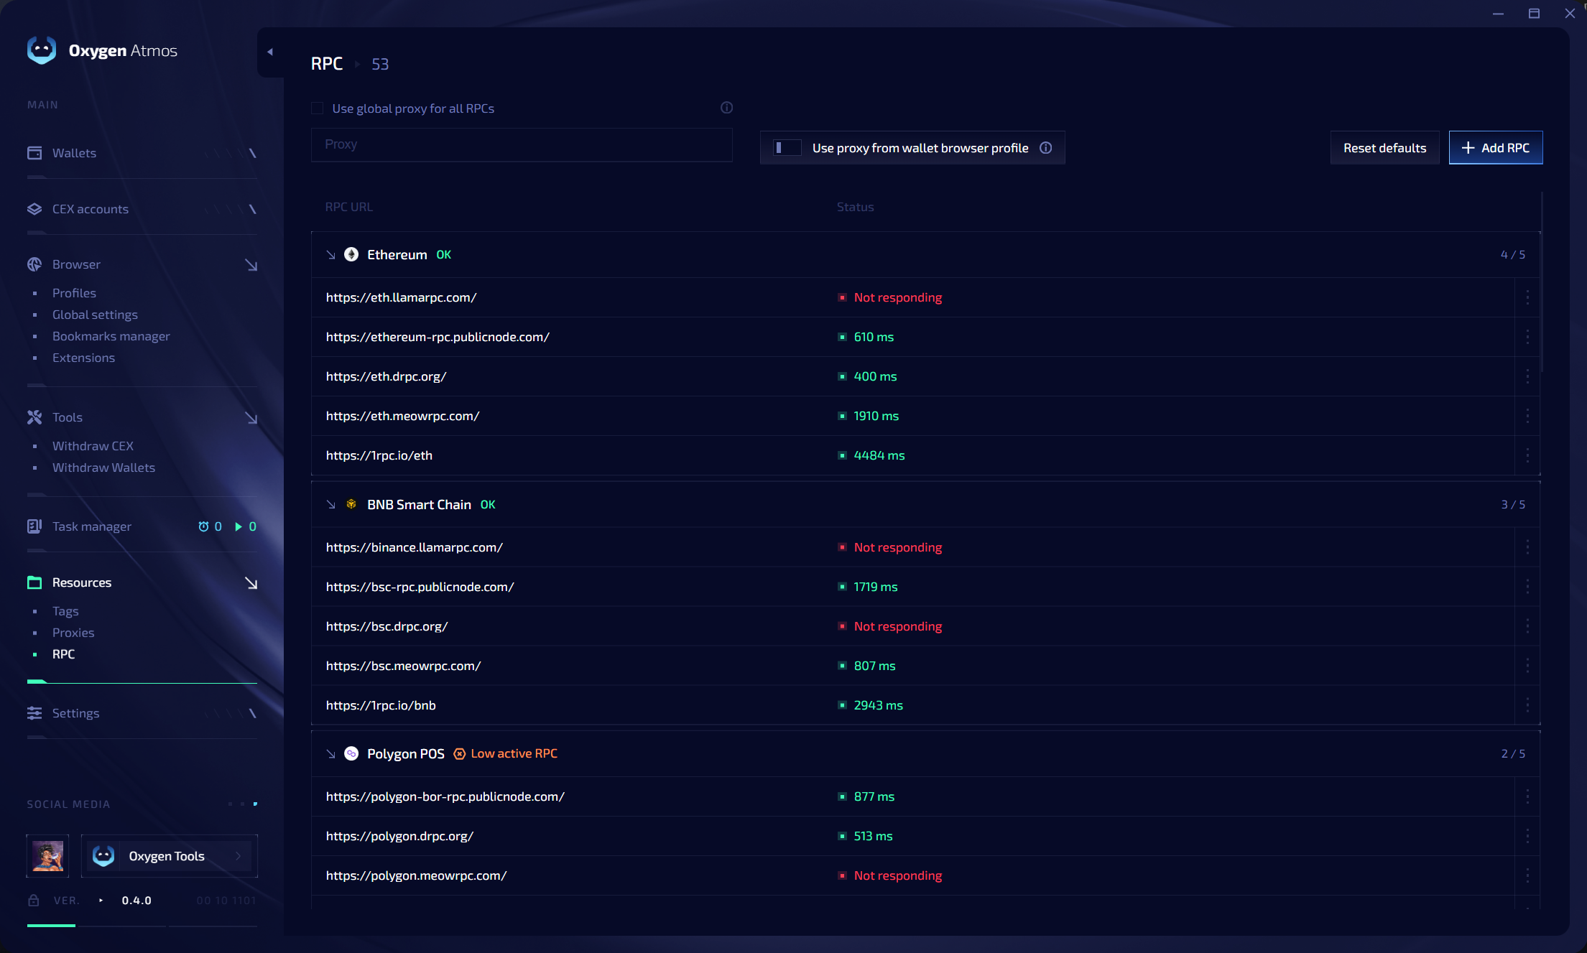This screenshot has height=953, width=1587.
Task: Toggle Use proxy from wallet browser profile
Action: click(x=787, y=148)
